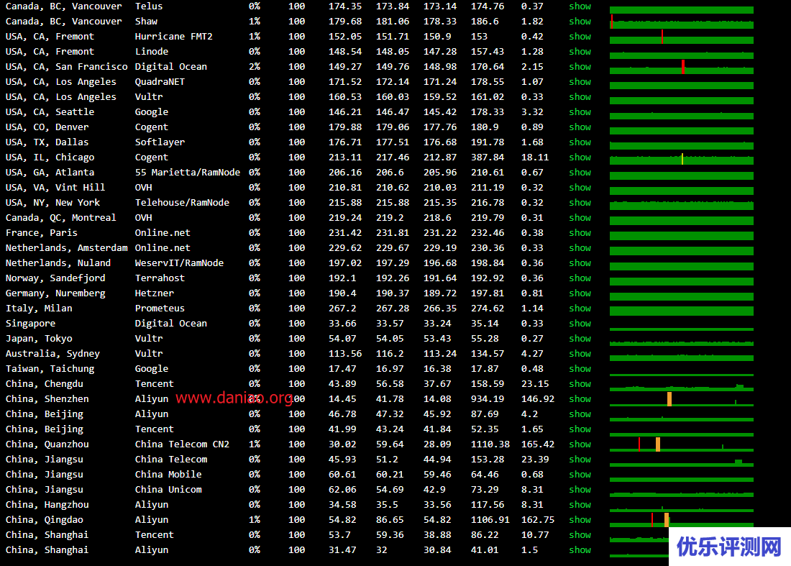Select the Germany, Nuremberg location text

55,293
